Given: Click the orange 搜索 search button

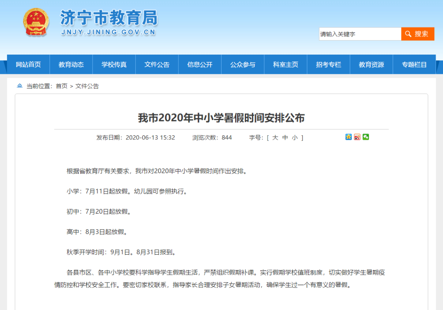Looking at the screenshot, I should [418, 34].
